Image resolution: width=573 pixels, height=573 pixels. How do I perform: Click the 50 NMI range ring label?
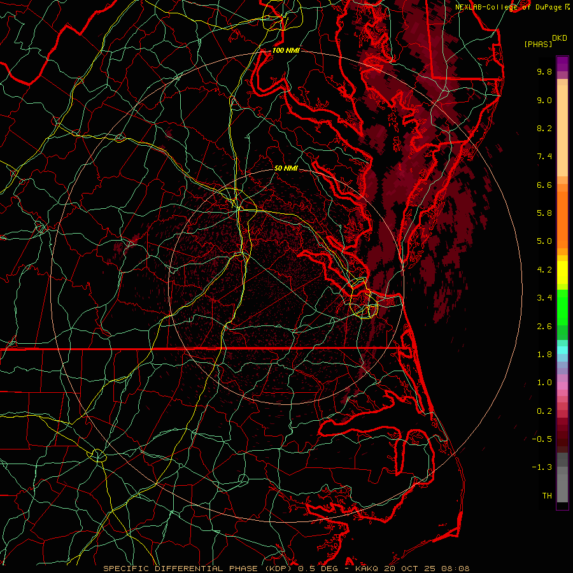286,168
